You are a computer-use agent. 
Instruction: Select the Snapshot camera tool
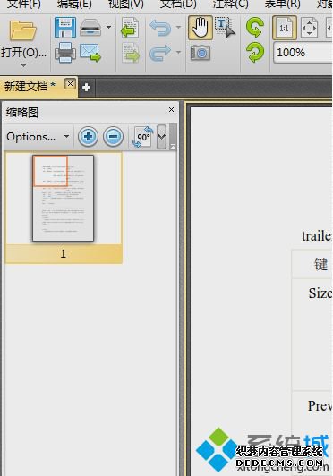201,53
